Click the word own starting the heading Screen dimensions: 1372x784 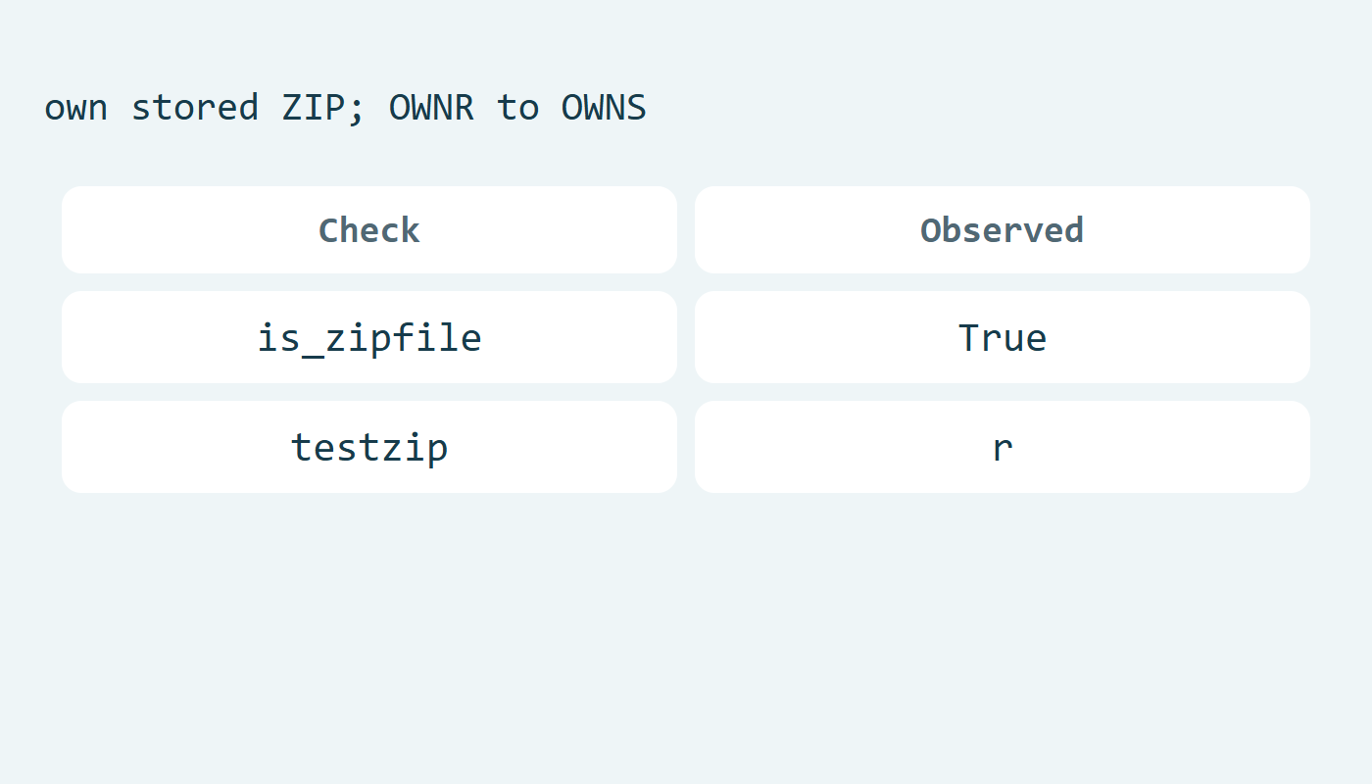(x=76, y=109)
